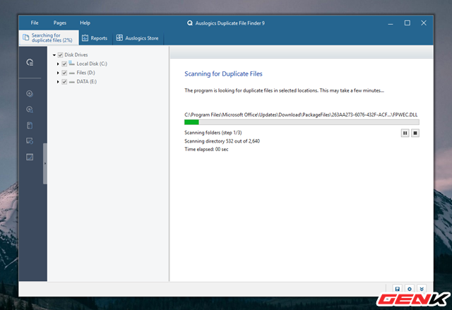452x310 pixels.
Task: Click the Local Disk (C:) drive icon
Action: click(x=72, y=63)
